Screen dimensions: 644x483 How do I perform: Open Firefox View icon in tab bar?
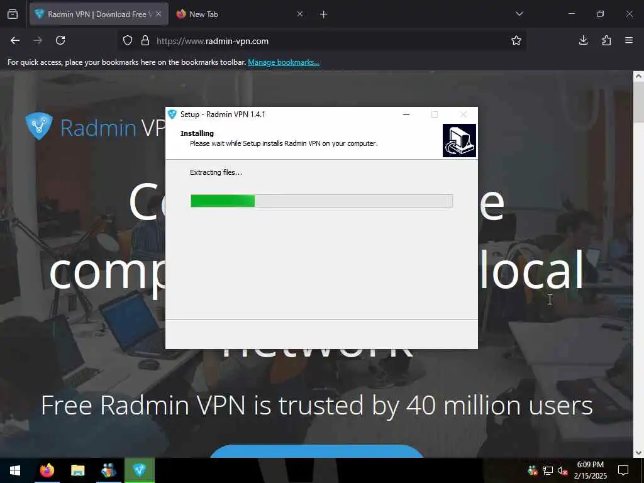(13, 14)
